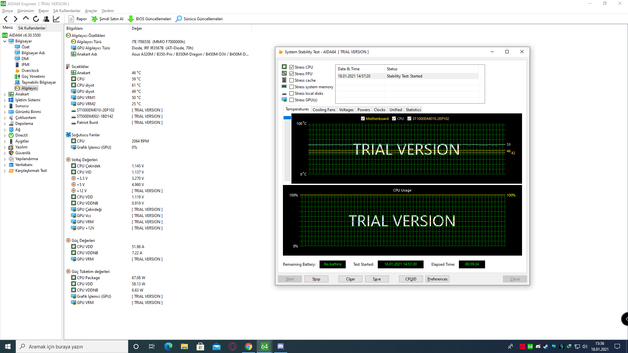Image resolution: width=628 pixels, height=353 pixels.
Task: Open the Temperatures tab in stability test
Action: point(297,109)
